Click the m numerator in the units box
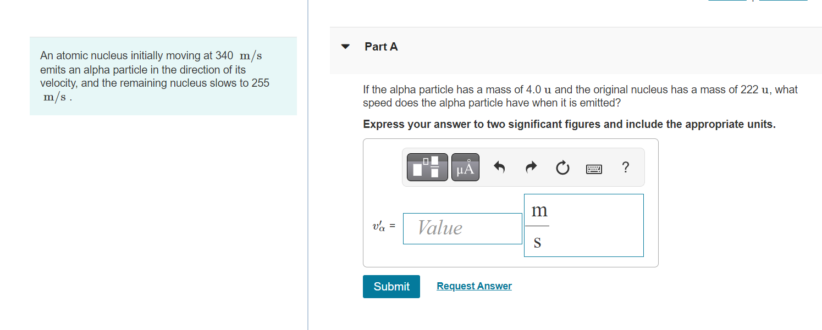Image resolution: width=822 pixels, height=330 pixels. 539,210
